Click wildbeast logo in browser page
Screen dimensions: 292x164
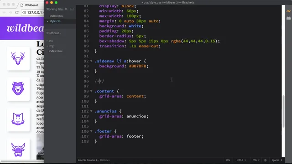25,28
